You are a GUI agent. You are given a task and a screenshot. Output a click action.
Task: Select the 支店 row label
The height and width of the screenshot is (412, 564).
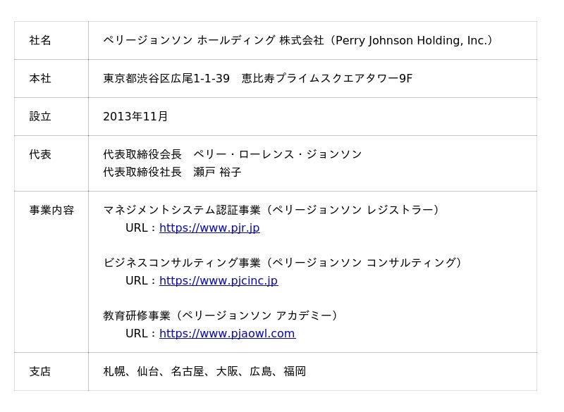[40, 372]
